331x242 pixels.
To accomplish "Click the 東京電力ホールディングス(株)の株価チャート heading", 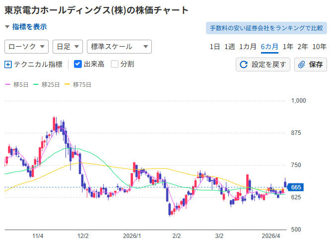I will pos(96,10).
